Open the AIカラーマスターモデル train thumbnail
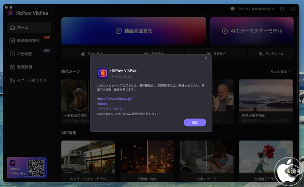 point(88,157)
